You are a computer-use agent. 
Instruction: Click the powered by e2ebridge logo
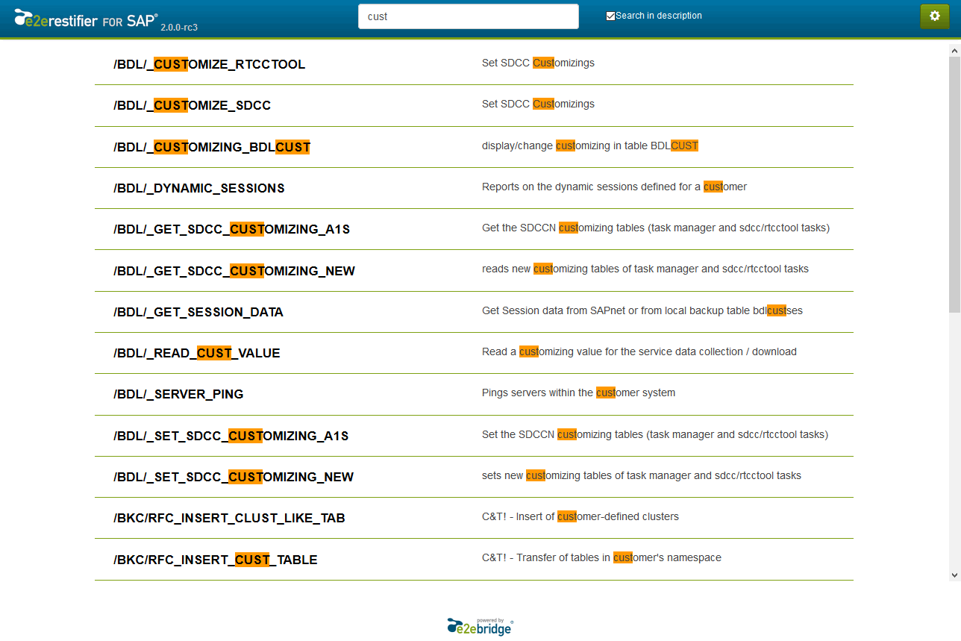click(x=478, y=625)
